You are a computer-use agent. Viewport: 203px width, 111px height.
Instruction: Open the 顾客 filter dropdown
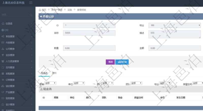tap(50, 83)
